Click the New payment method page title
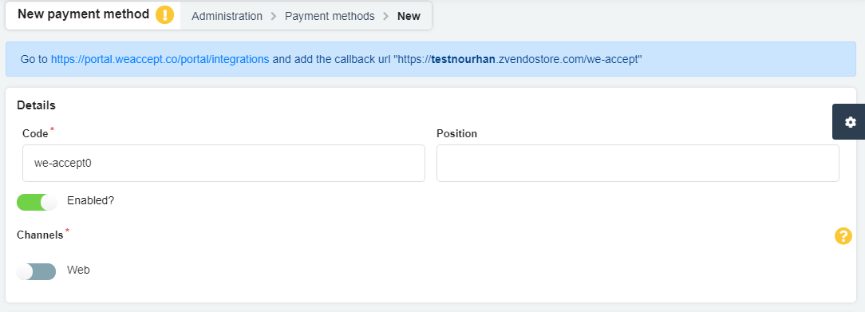 pyautogui.click(x=83, y=14)
